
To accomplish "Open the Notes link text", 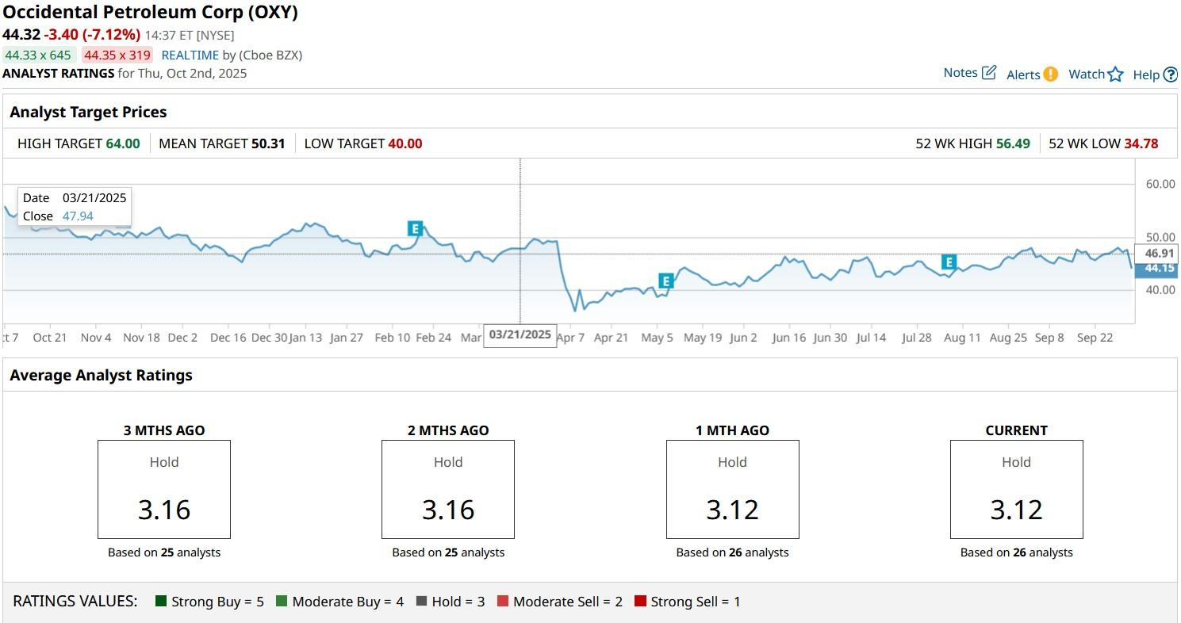I will [x=961, y=73].
